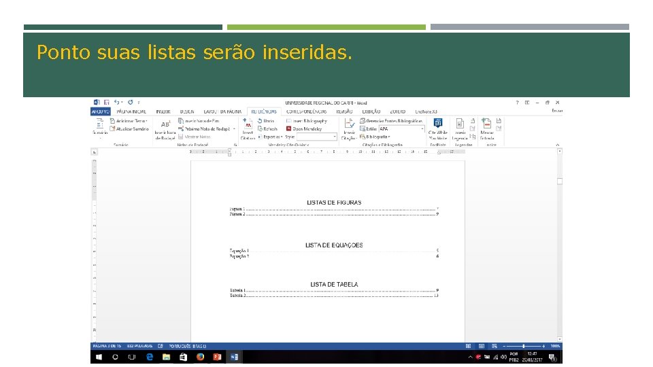The image size is (653, 367).
Task: Open the Sumário table of contents button
Action: pyautogui.click(x=100, y=127)
